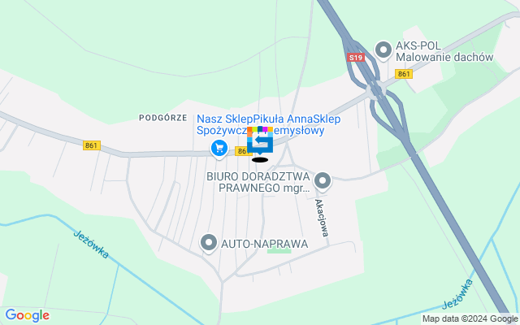Click the Jeżówka river label at bottom right
520x325 pixels.
pos(457,294)
